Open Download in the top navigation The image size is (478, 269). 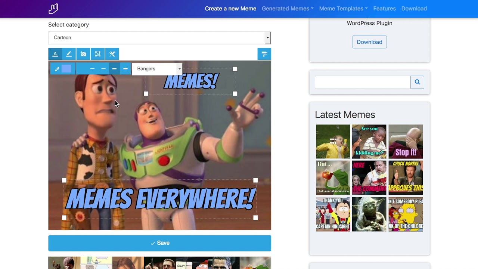pos(414,9)
